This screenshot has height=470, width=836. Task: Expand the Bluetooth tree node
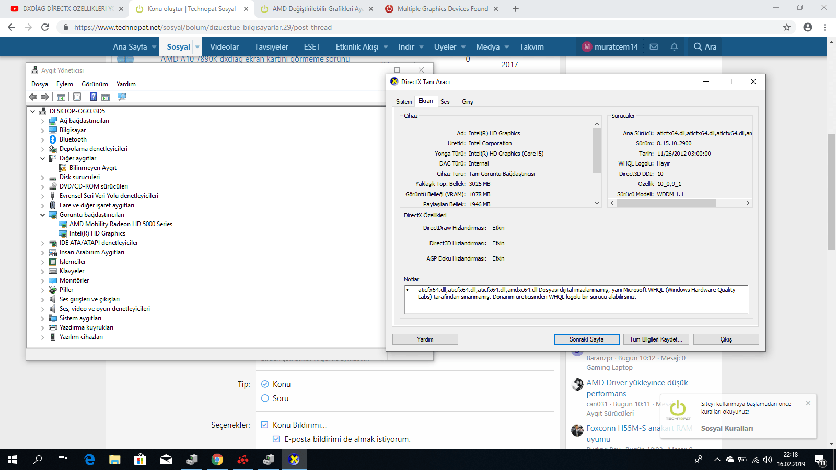tap(43, 139)
